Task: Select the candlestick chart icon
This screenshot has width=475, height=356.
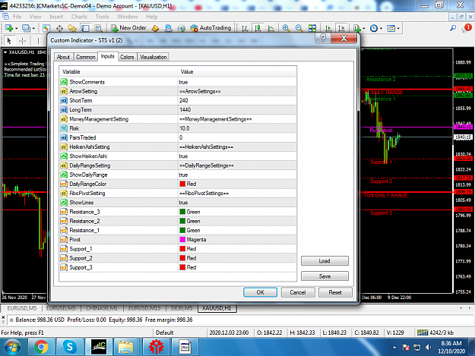Action: coord(258,28)
